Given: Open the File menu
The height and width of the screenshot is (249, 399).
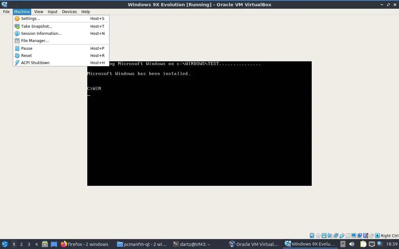Looking at the screenshot, I should 6,12.
